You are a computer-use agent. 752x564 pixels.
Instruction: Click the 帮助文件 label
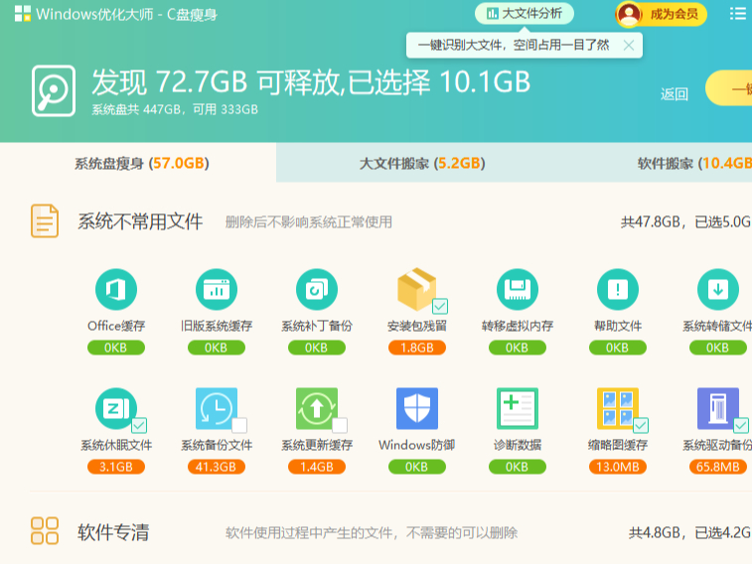[x=617, y=326]
